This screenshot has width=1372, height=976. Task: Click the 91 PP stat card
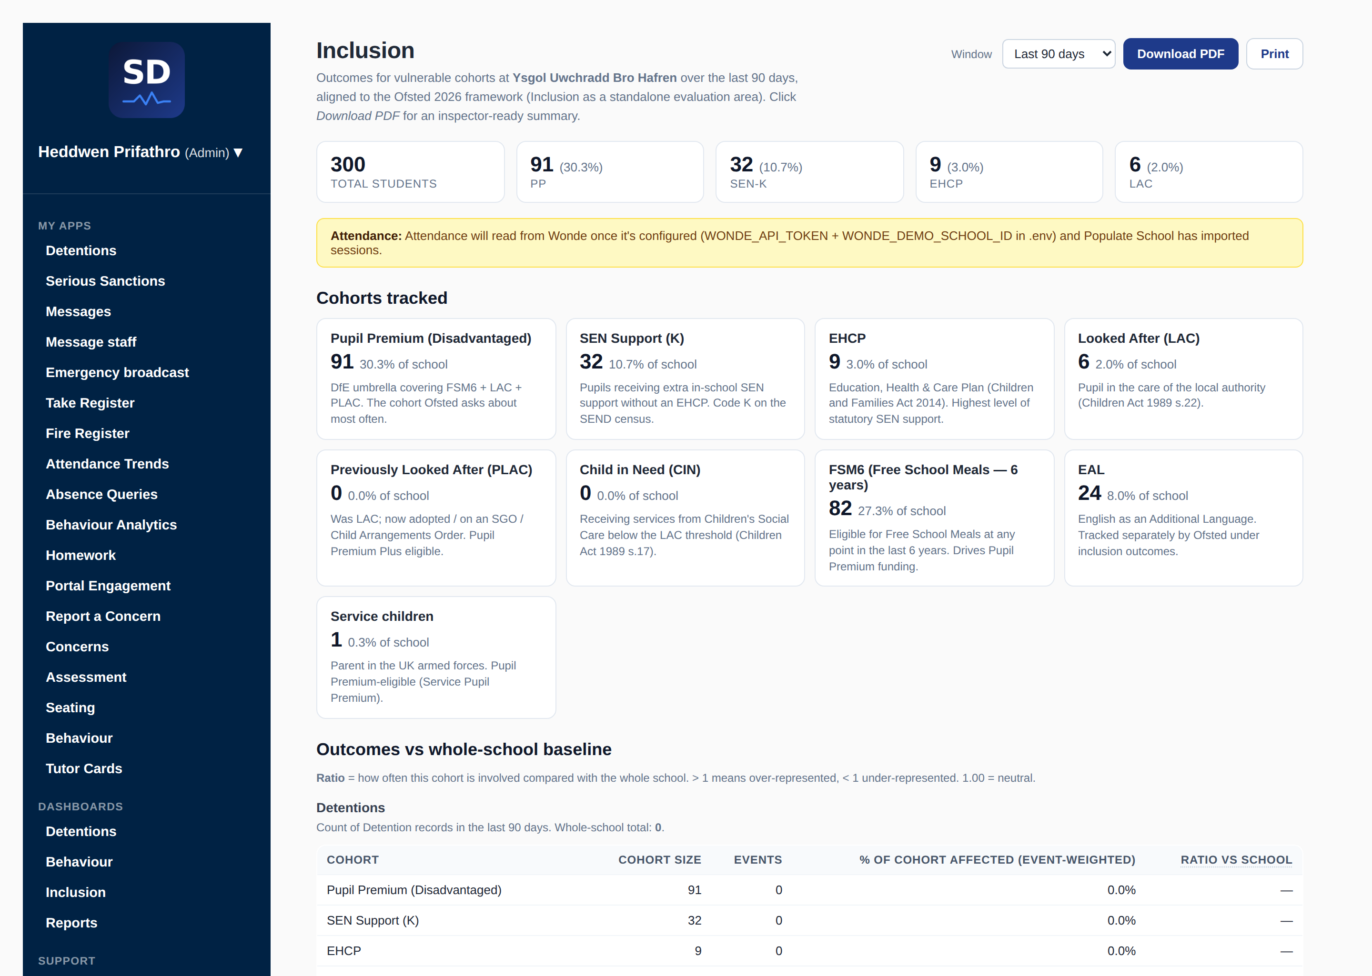[610, 172]
